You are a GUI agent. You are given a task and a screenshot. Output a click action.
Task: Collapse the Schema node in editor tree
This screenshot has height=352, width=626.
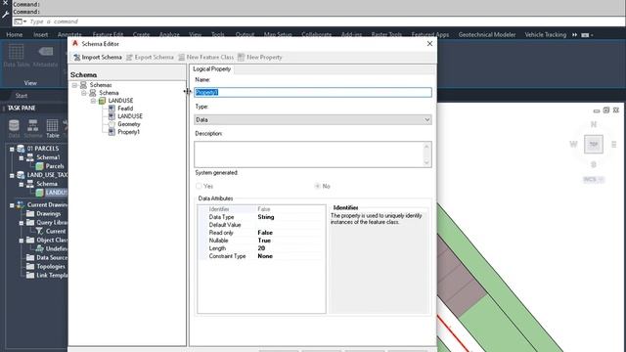pyautogui.click(x=84, y=93)
